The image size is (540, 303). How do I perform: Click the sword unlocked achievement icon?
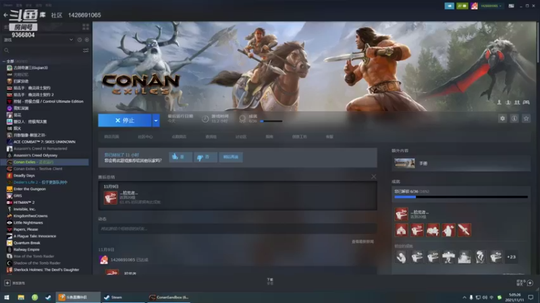pos(464,230)
